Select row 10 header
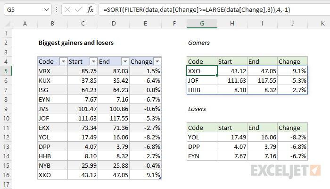This screenshot has height=189, width=330. pyautogui.click(x=6, y=118)
